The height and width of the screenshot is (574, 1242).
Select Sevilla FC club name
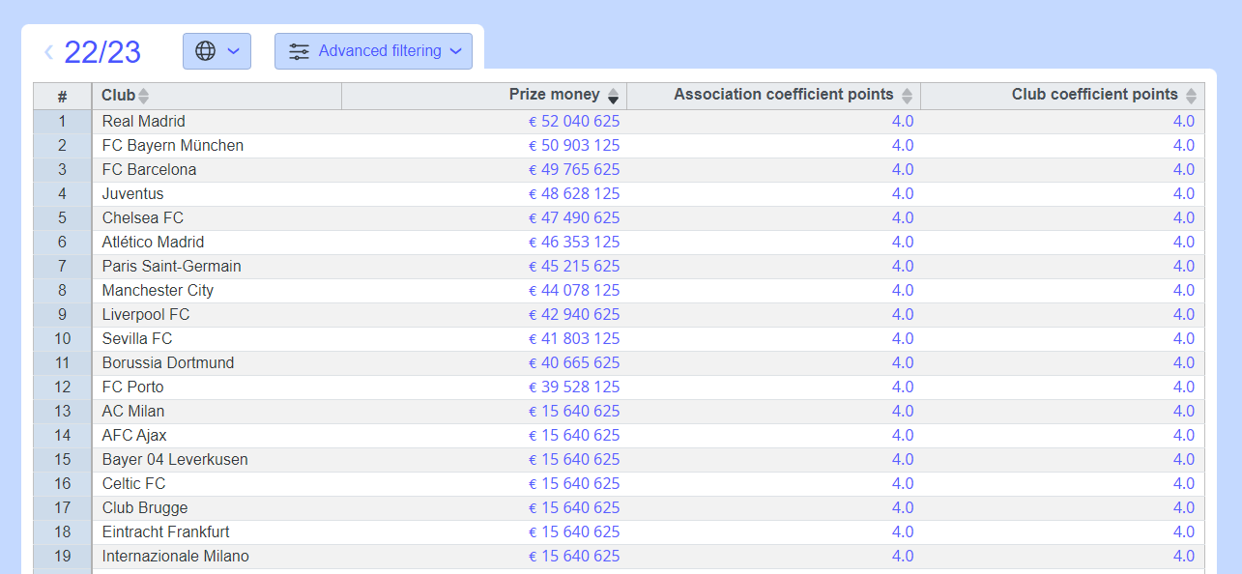tap(137, 339)
